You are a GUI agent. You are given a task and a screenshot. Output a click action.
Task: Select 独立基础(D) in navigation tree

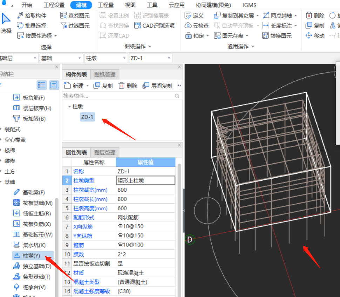pyautogui.click(x=32, y=266)
